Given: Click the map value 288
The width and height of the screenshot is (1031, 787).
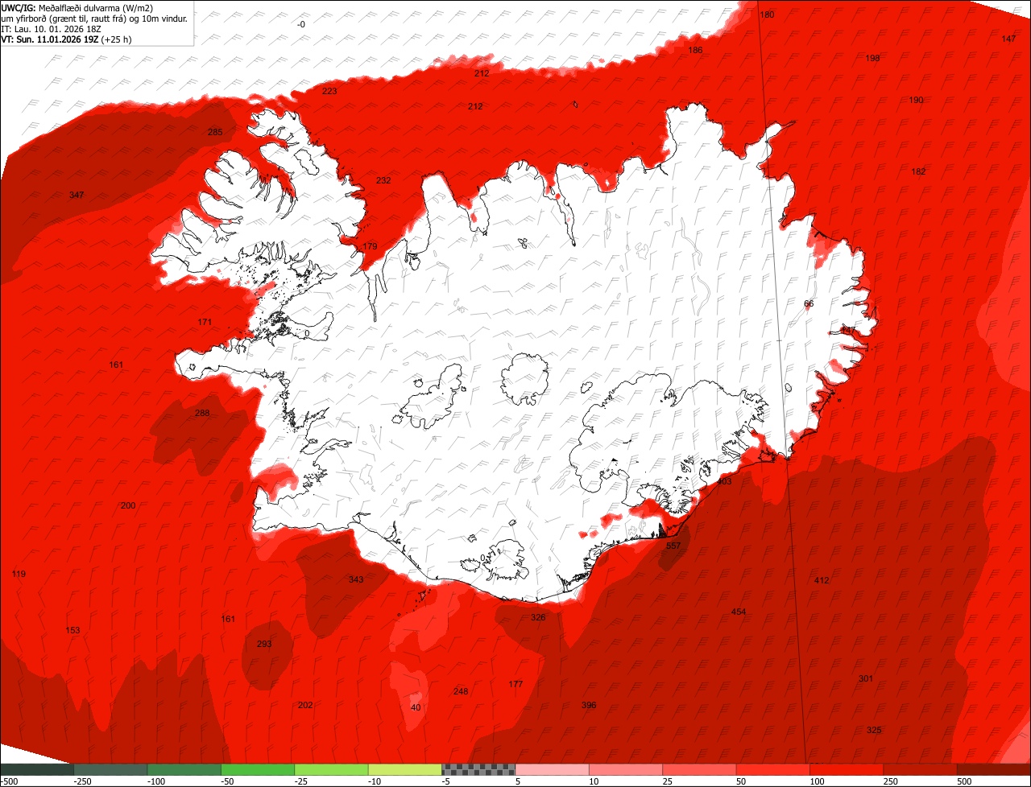Looking at the screenshot, I should (202, 413).
